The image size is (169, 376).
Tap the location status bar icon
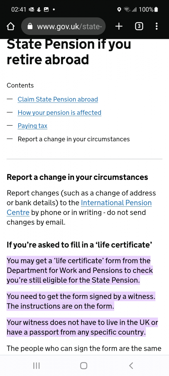point(119,9)
